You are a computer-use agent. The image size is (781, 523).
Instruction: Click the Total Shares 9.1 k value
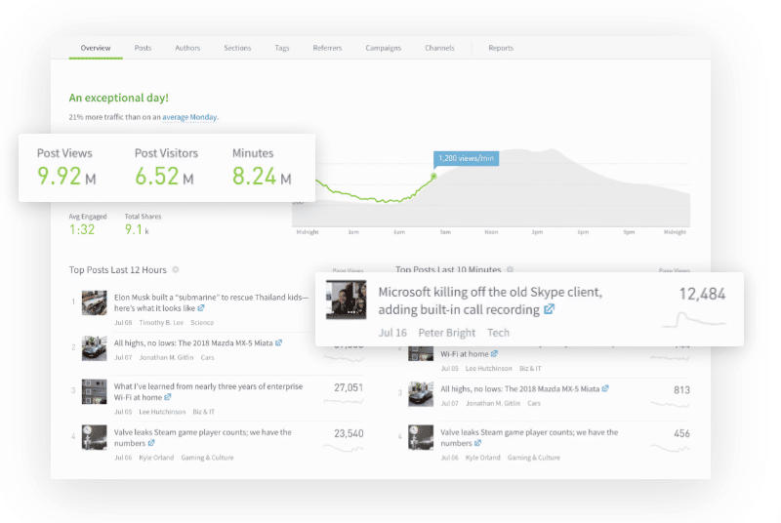coord(137,229)
